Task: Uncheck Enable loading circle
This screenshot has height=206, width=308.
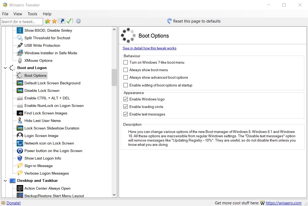Action: click(x=126, y=107)
